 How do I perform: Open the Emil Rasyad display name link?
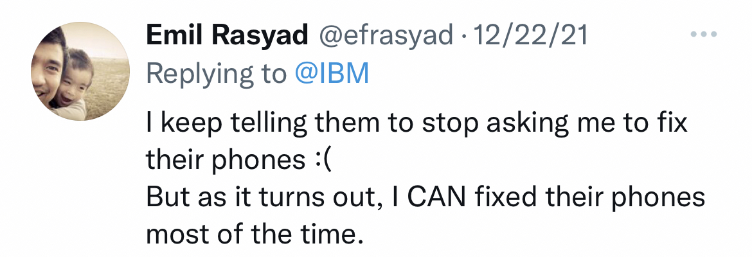point(226,36)
